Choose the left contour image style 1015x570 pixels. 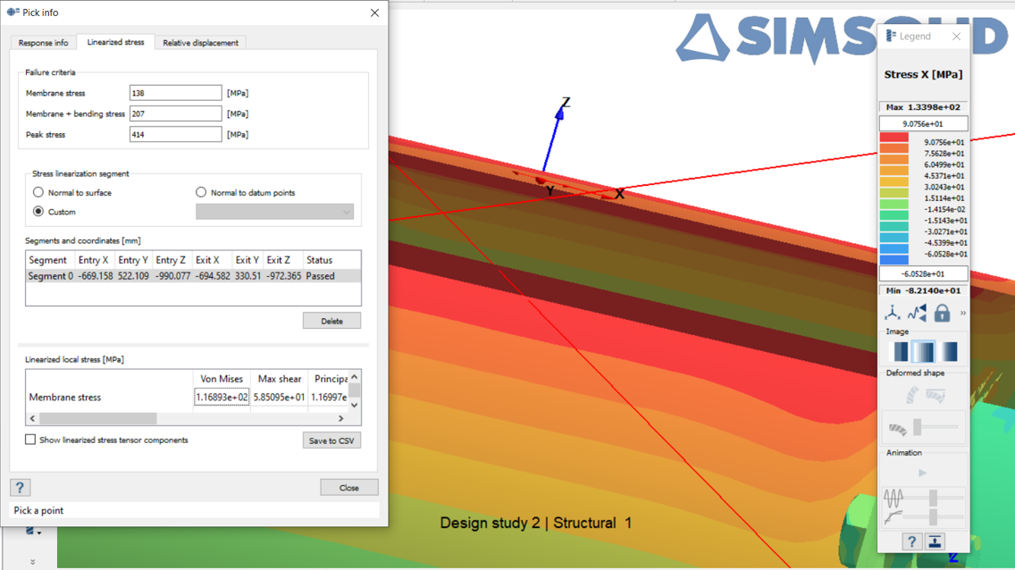click(901, 351)
